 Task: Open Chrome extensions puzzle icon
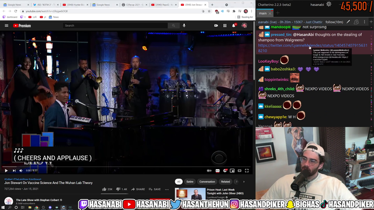234,11
